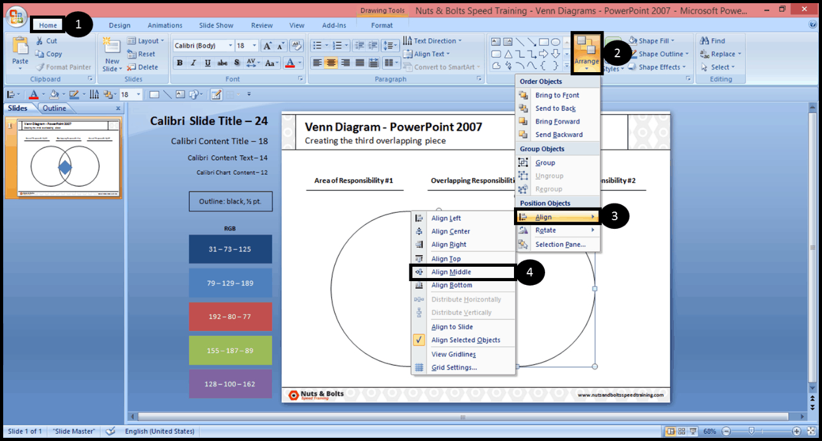Toggle Strikethrough formatting
The image size is (822, 441).
(x=223, y=63)
